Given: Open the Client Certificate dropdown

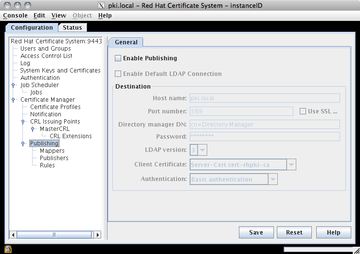Looking at the screenshot, I should tap(291, 164).
